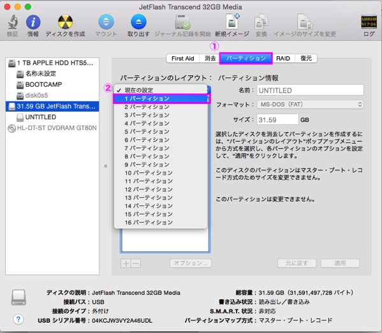Choose 7 パーティション in layout menu
The width and height of the screenshot is (382, 333).
[161, 148]
